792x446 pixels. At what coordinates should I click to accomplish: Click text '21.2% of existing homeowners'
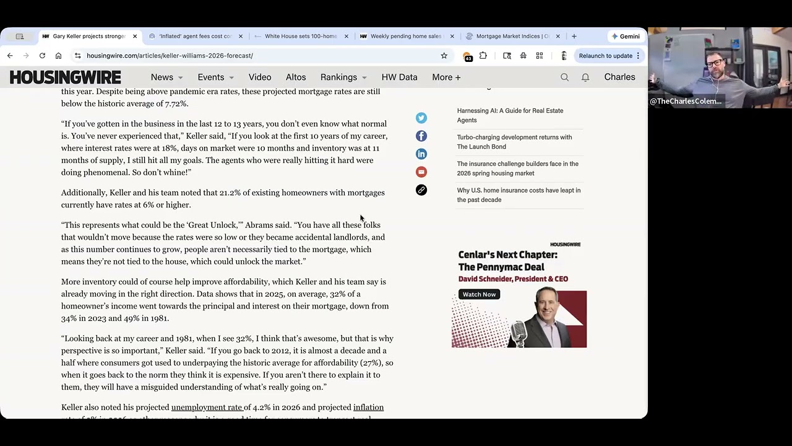pyautogui.click(x=273, y=193)
